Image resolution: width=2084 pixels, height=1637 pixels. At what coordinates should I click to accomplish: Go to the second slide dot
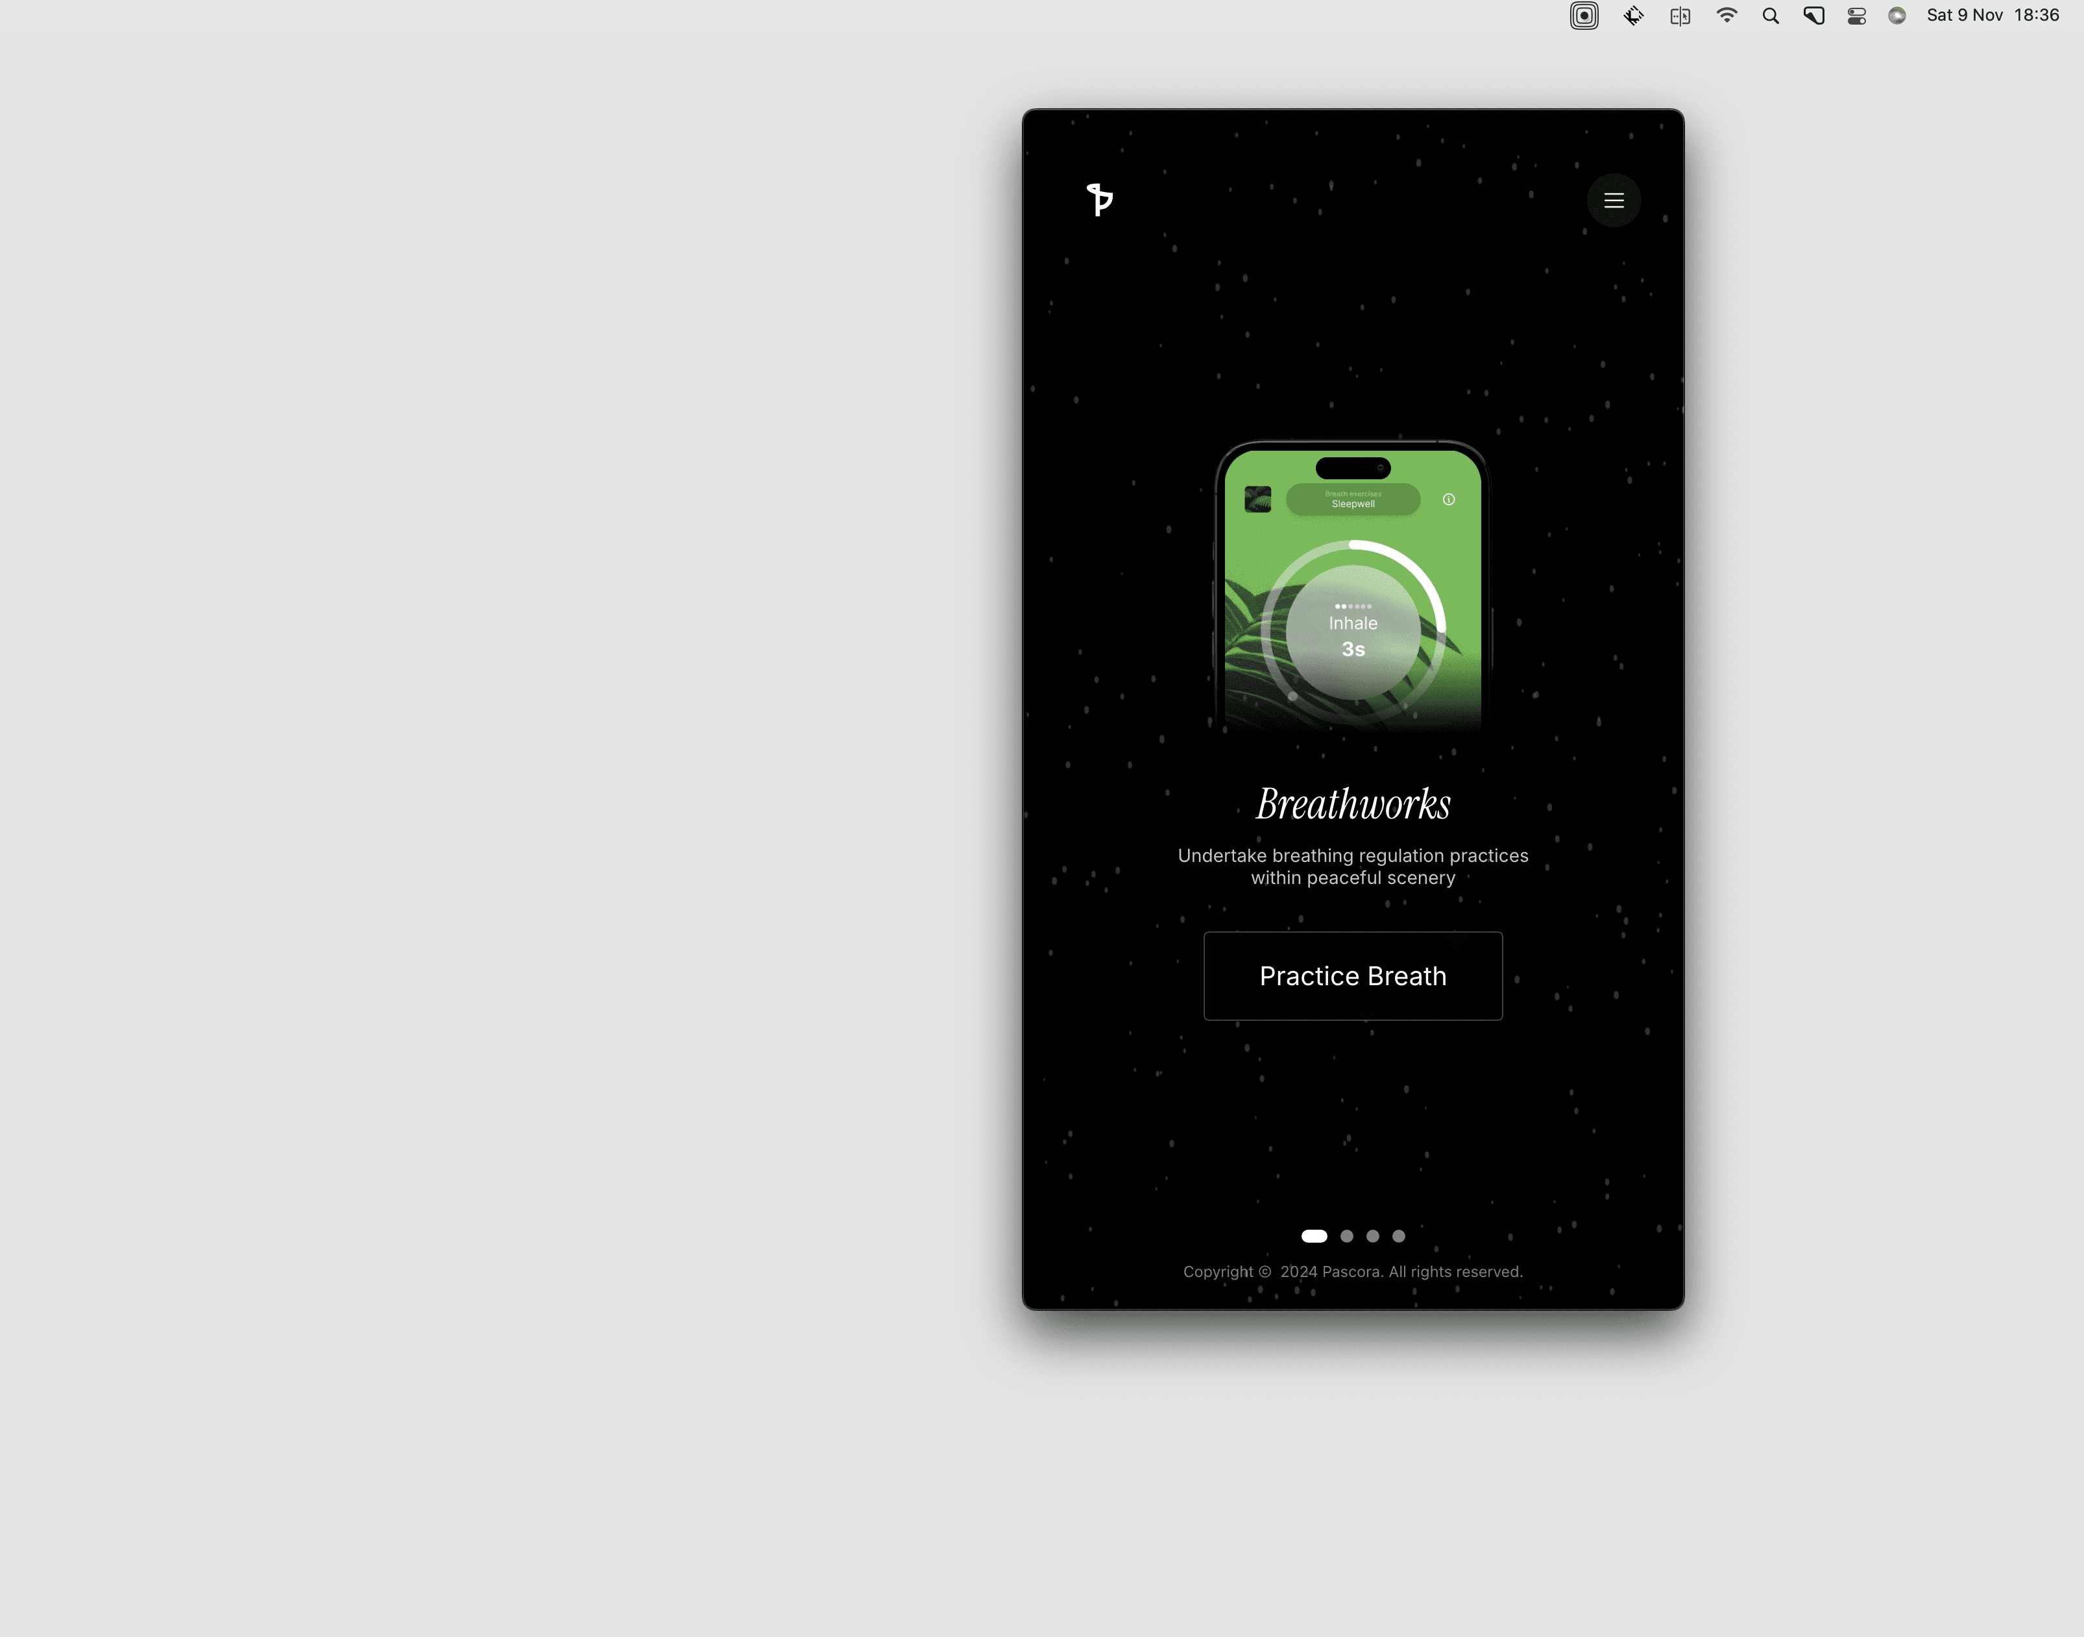point(1347,1236)
